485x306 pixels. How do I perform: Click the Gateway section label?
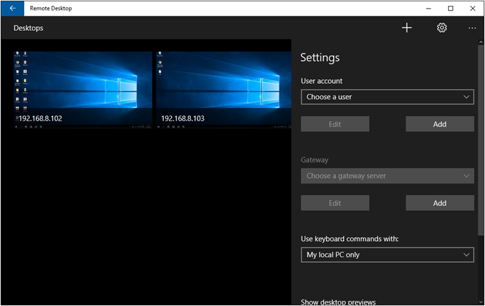click(314, 160)
